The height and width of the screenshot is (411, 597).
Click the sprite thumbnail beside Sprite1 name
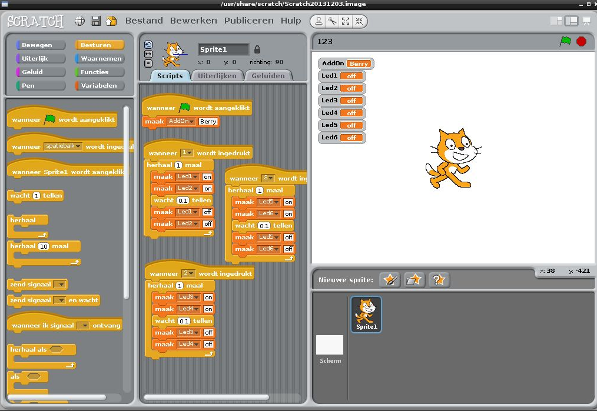(x=174, y=54)
